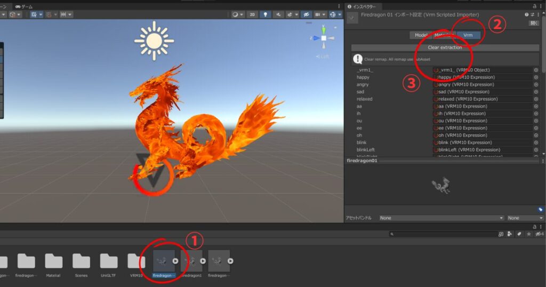Select the Matelial folder
546x287 pixels.
(x=53, y=265)
